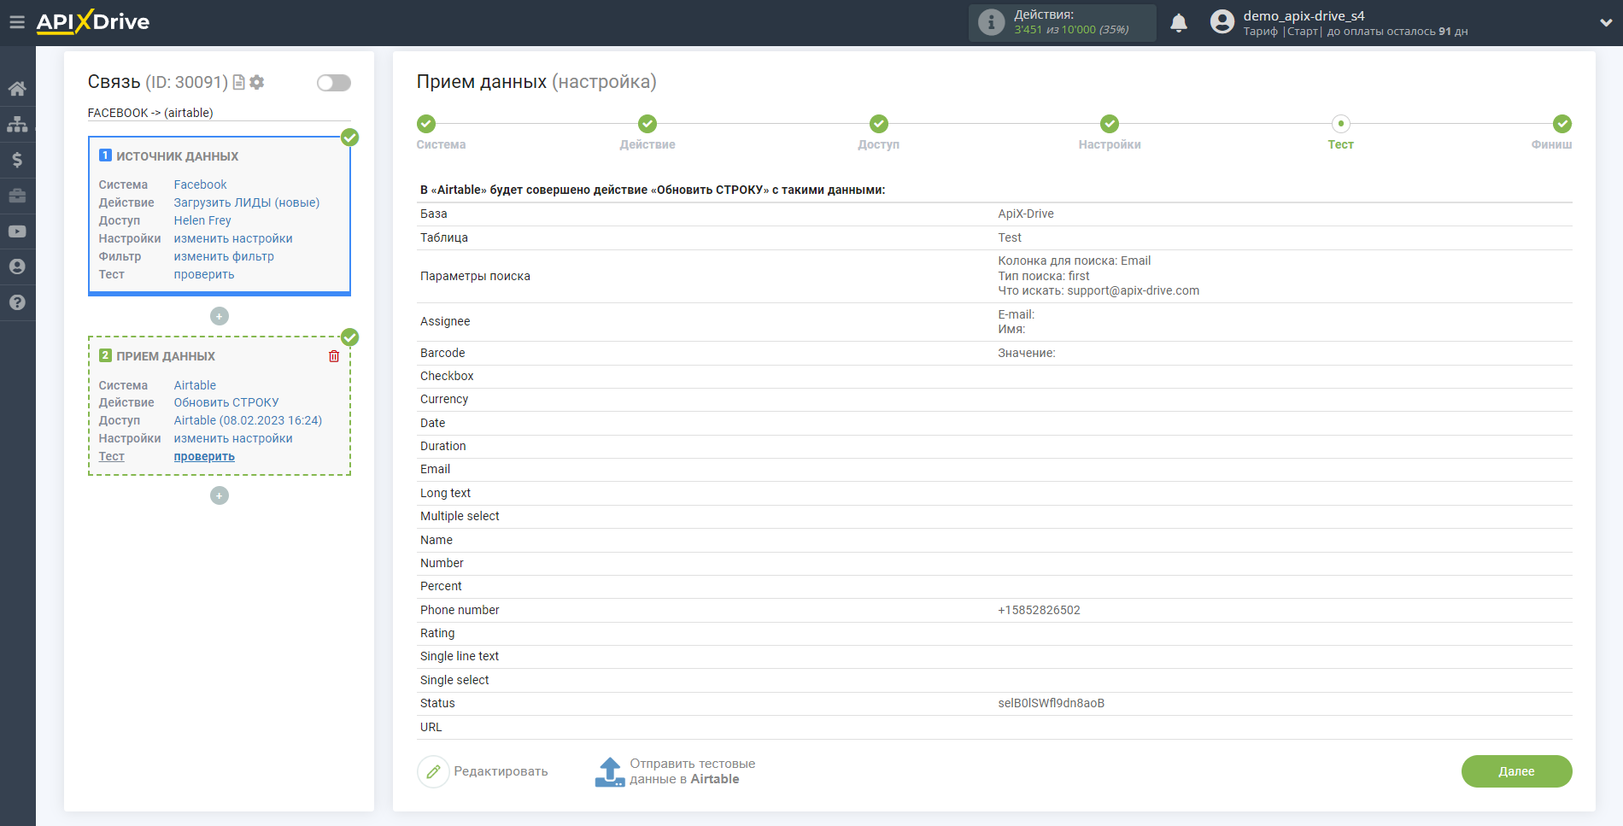The width and height of the screenshot is (1623, 826).
Task: Open the Airtable system link
Action: click(195, 385)
